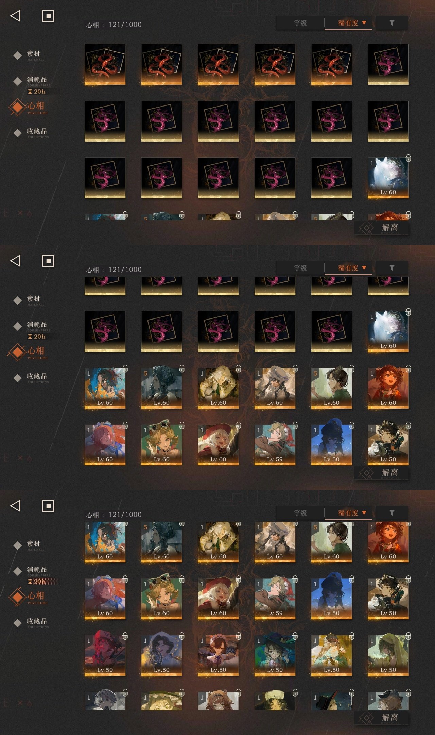This screenshot has width=435, height=735.
Task: Tap the square home icon in the middle screenshot
Action: point(48,261)
